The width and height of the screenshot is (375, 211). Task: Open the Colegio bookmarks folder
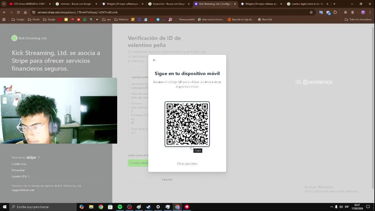click(18, 20)
